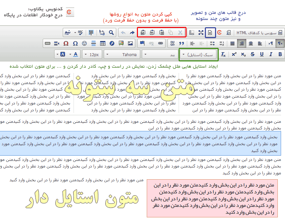This screenshot has height=219, width=285.
Task: Click the block quote icon
Action: (x=181, y=43)
